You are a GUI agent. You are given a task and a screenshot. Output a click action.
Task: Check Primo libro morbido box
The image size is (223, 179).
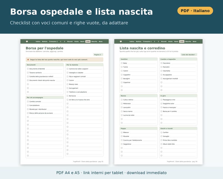161,140
